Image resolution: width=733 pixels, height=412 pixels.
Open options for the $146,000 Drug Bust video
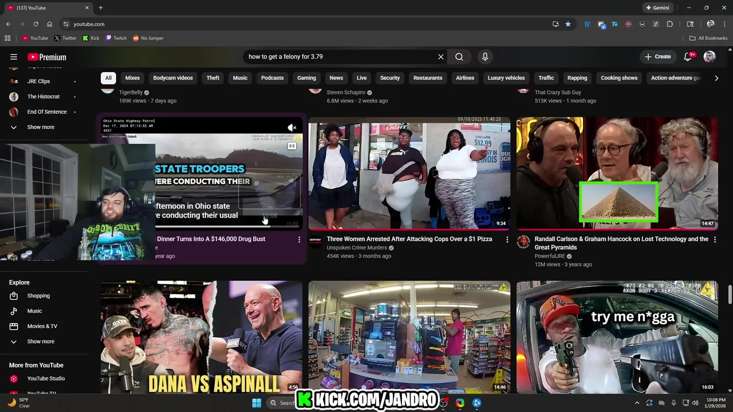299,240
